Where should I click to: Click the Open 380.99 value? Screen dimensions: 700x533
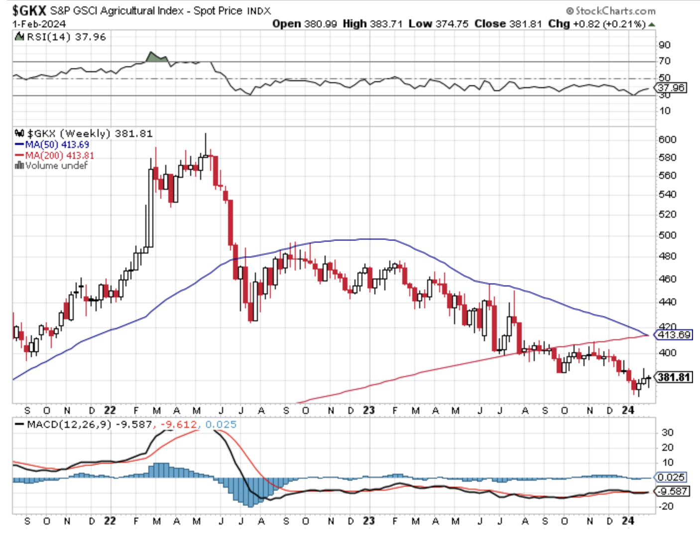coord(305,24)
